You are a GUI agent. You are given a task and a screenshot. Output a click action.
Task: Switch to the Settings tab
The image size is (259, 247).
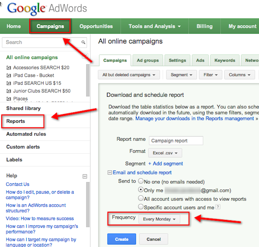pyautogui.click(x=177, y=60)
